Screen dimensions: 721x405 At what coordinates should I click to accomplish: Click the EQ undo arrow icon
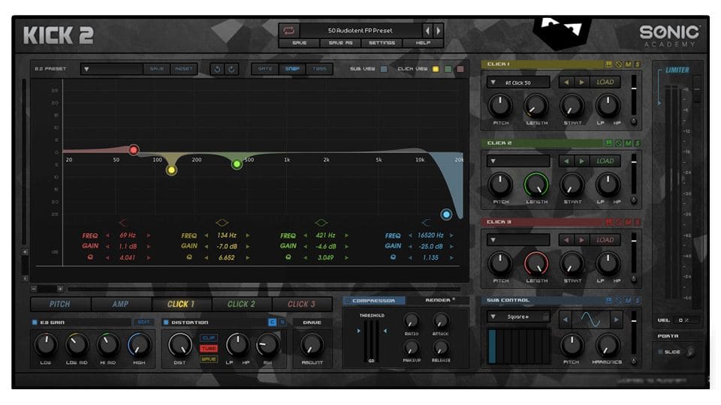(x=217, y=69)
